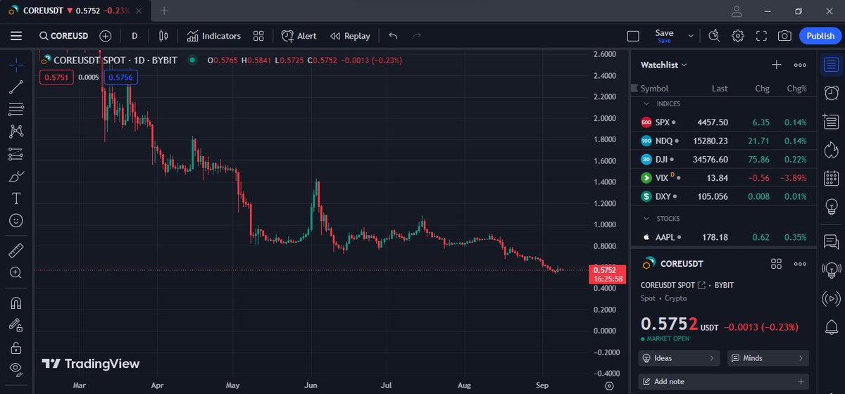Select VIX in the watchlist

coord(723,177)
